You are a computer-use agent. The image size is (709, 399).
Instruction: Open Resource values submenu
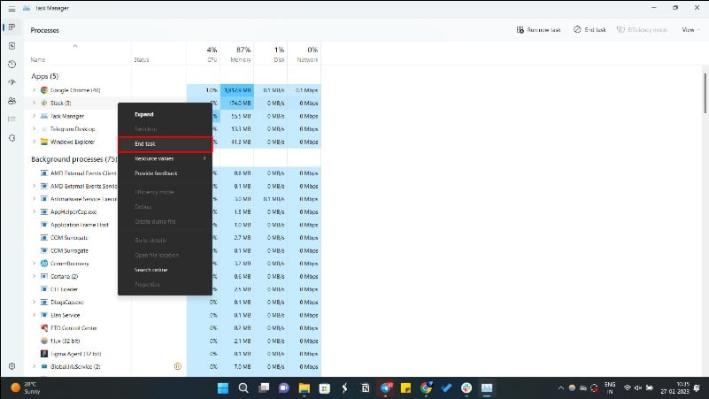point(165,158)
